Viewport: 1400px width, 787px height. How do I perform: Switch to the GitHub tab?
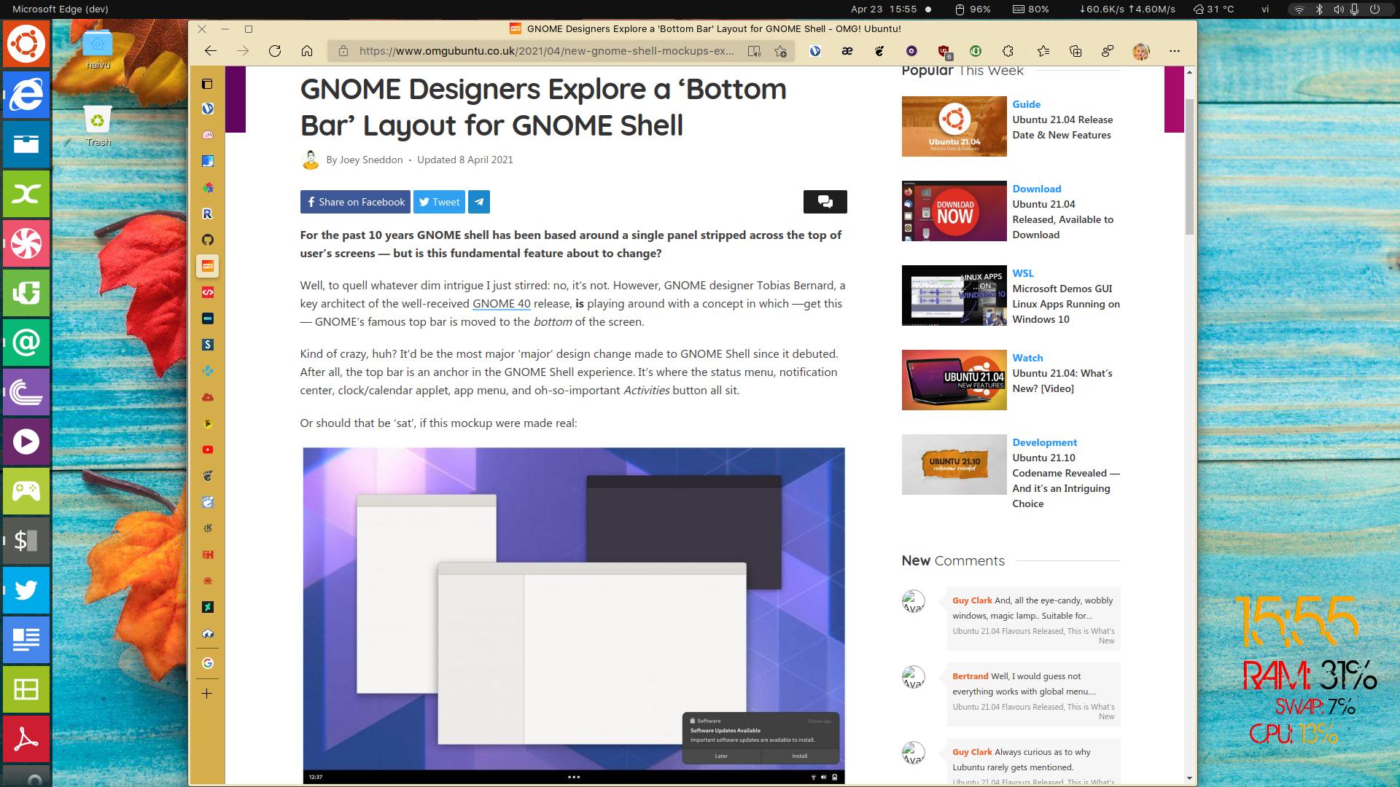(208, 240)
